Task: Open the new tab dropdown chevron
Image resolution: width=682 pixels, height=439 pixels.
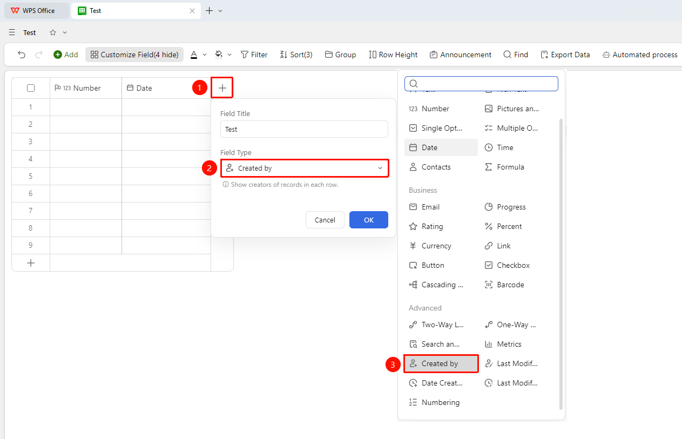Action: point(220,11)
